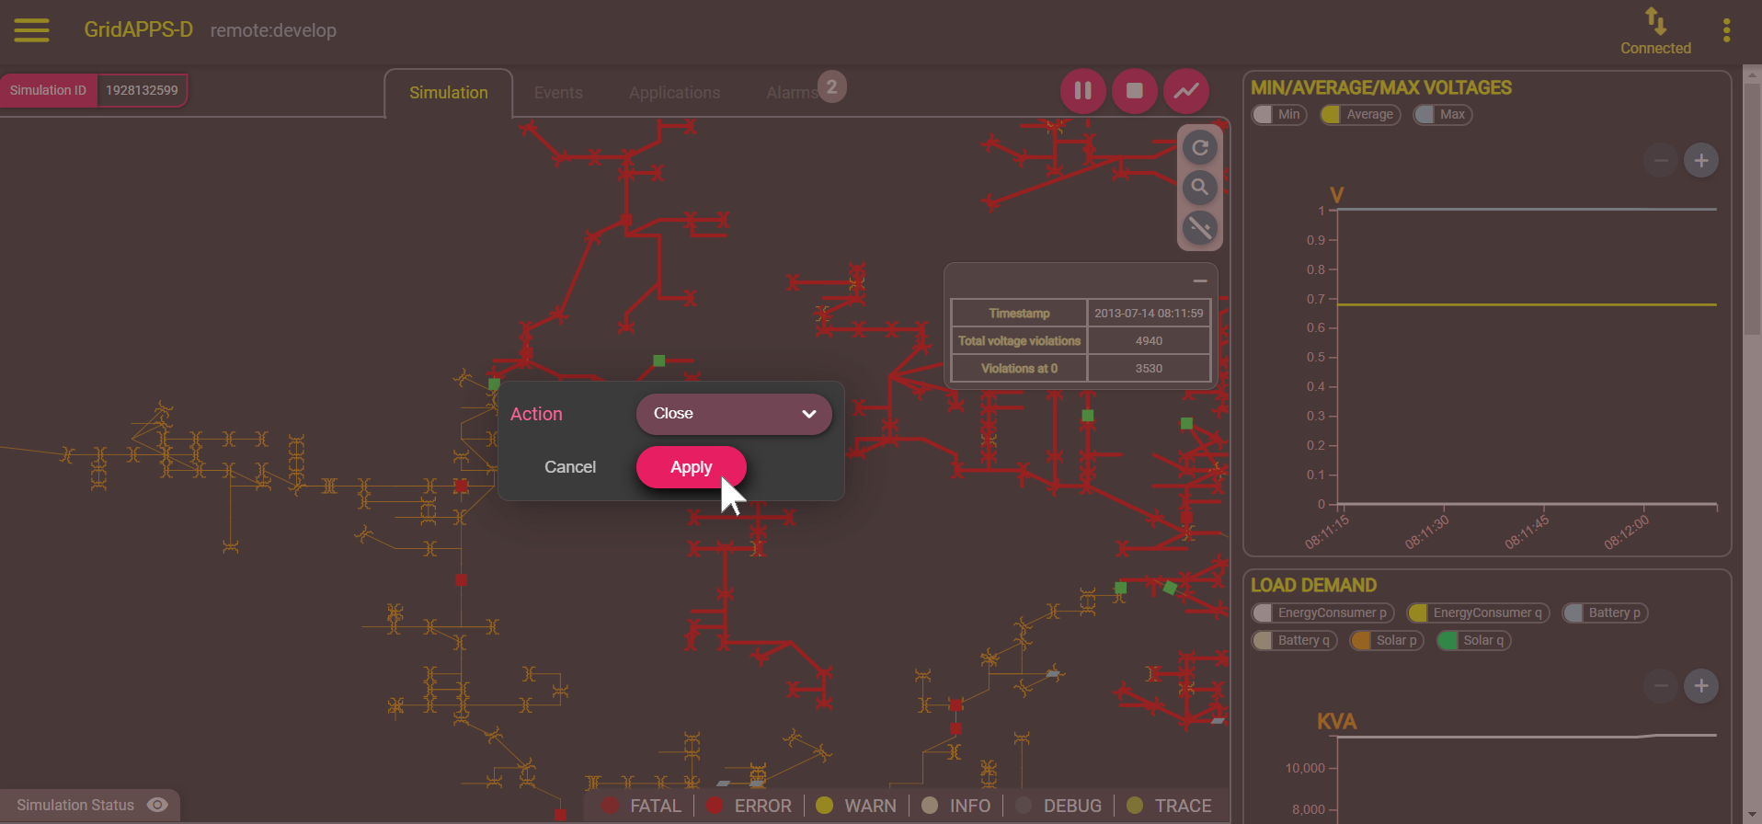Click red square node left of dialog
The width and height of the screenshot is (1762, 824).
[462, 486]
